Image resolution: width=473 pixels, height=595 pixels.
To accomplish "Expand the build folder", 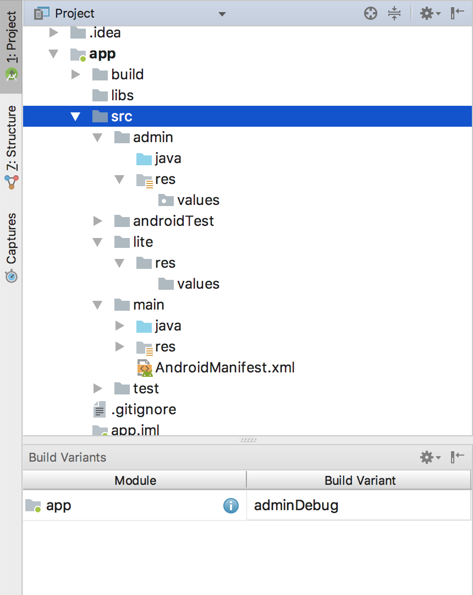I will 76,74.
